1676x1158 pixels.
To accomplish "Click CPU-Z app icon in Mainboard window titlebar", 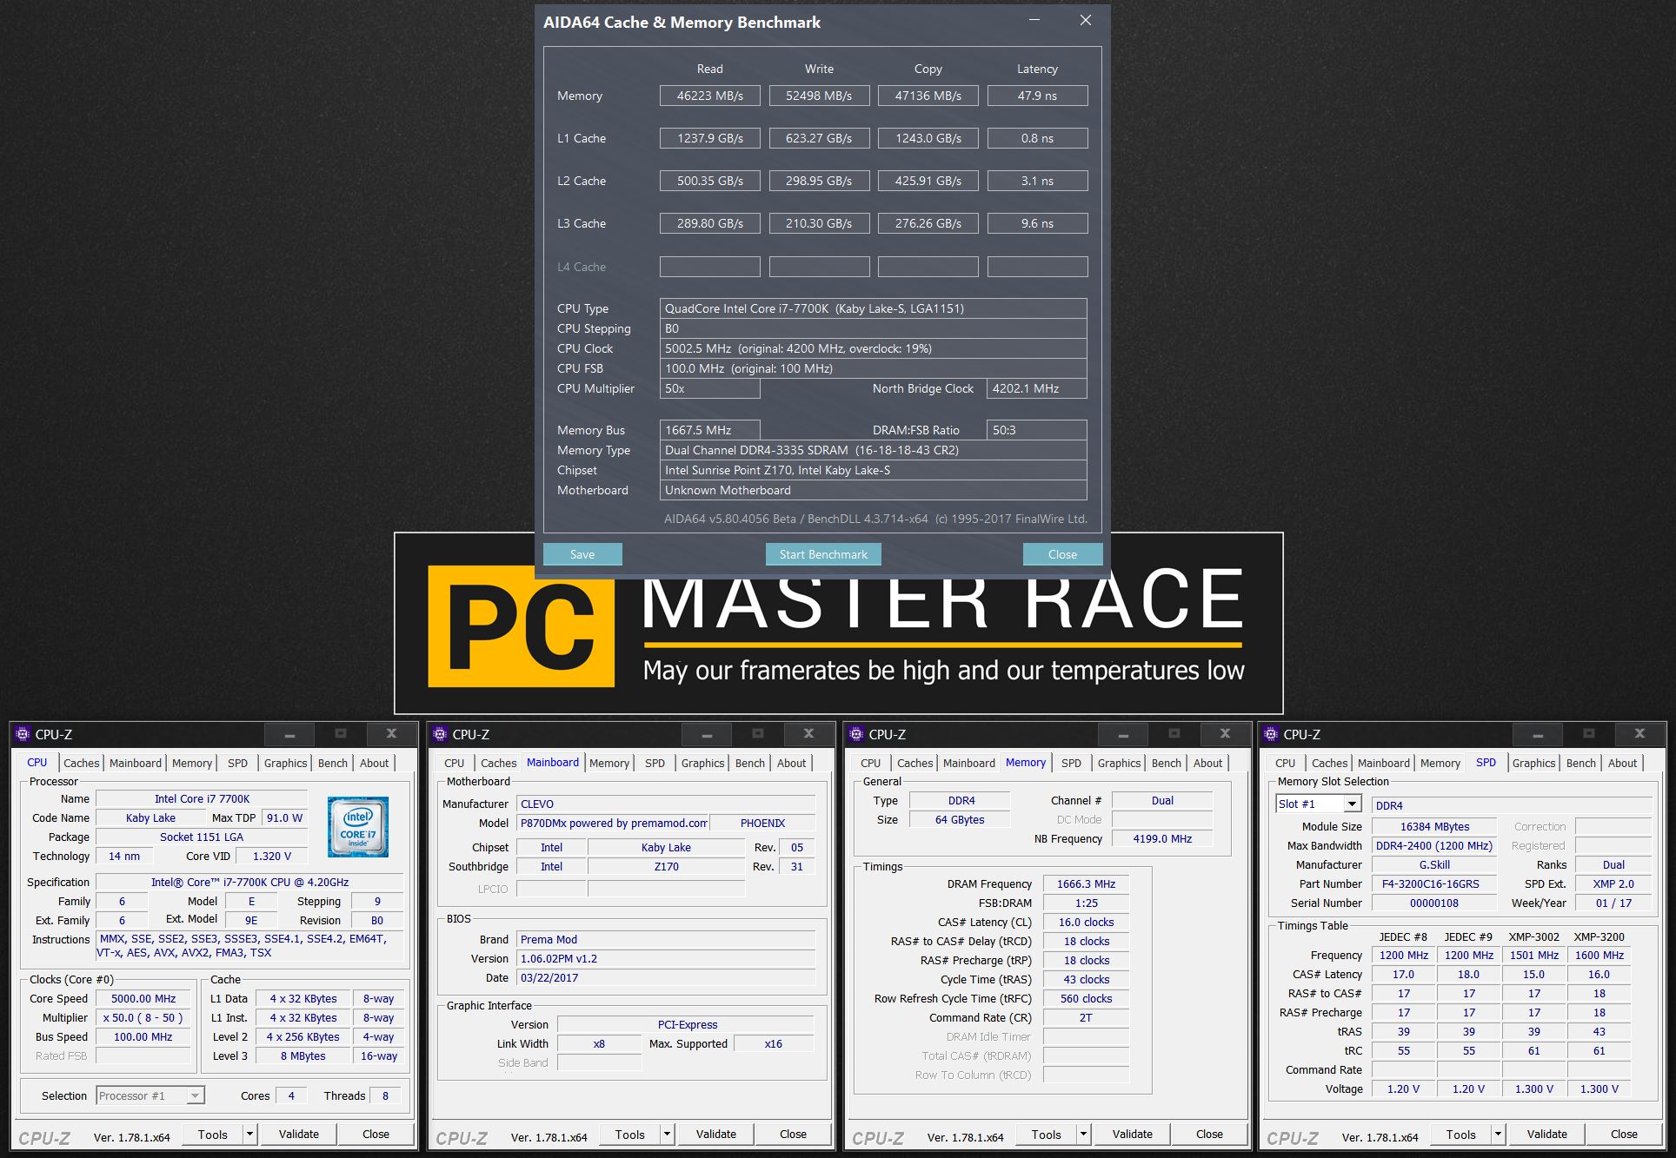I will click(440, 734).
